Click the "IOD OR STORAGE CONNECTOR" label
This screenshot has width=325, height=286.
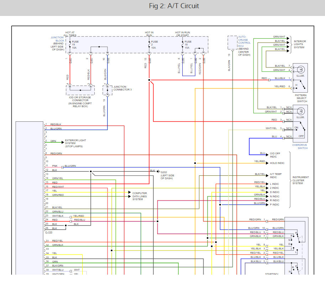pyautogui.click(x=80, y=99)
